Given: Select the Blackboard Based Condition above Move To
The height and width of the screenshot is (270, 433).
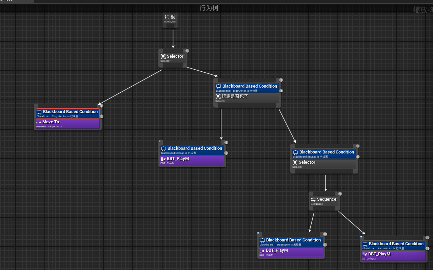Looking at the screenshot, I should coord(70,112).
